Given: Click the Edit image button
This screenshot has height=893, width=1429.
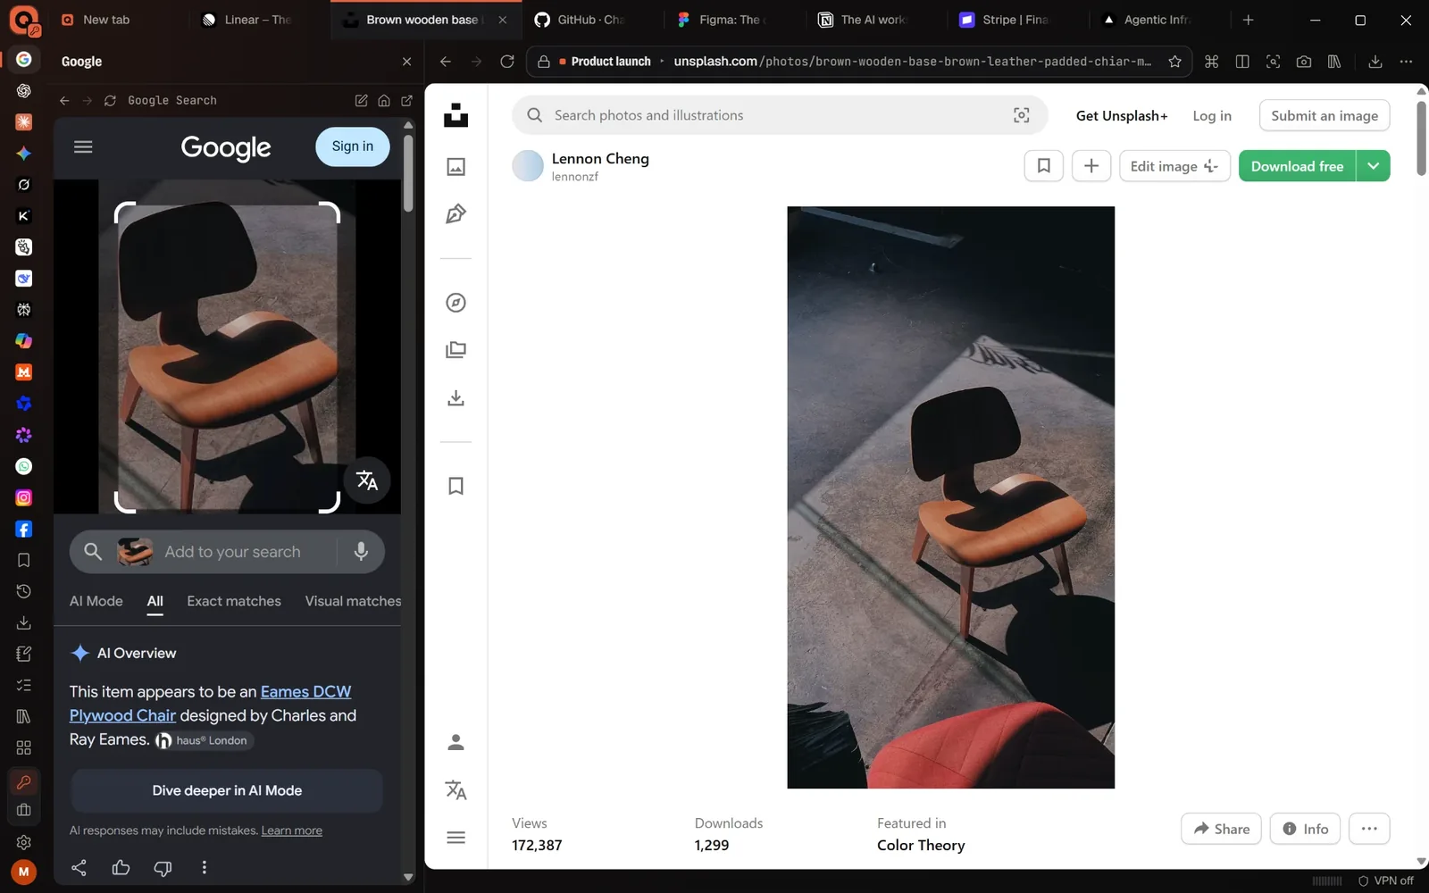Looking at the screenshot, I should [1174, 166].
